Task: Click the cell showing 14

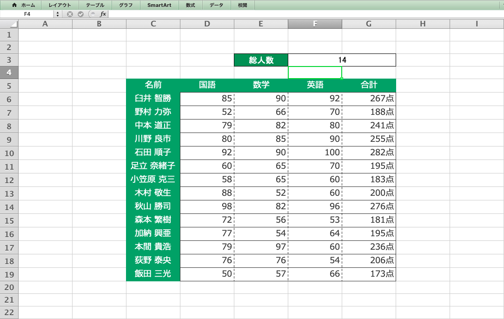Action: pyautogui.click(x=342, y=60)
